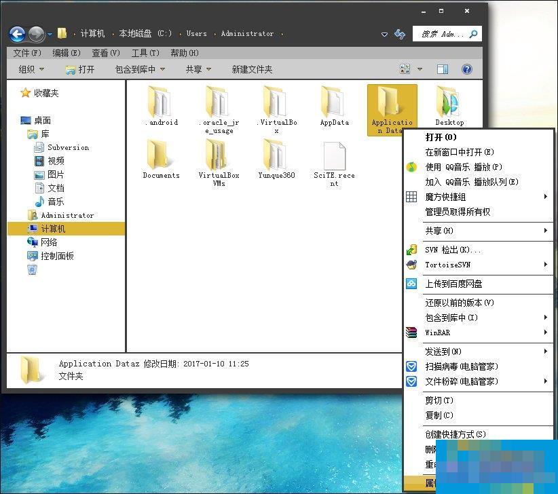
Task: Open 共享(H) submenu in context menu
Action: [479, 231]
